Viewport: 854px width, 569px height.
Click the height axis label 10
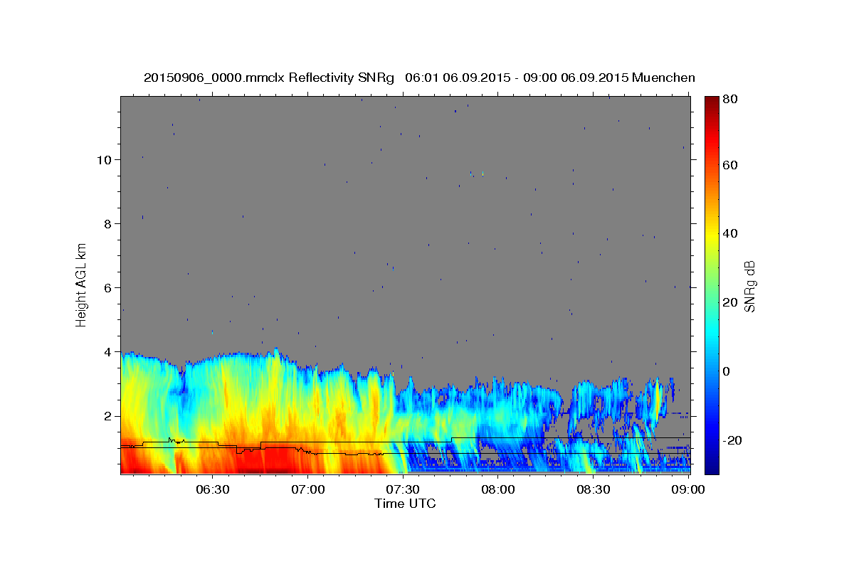point(103,159)
